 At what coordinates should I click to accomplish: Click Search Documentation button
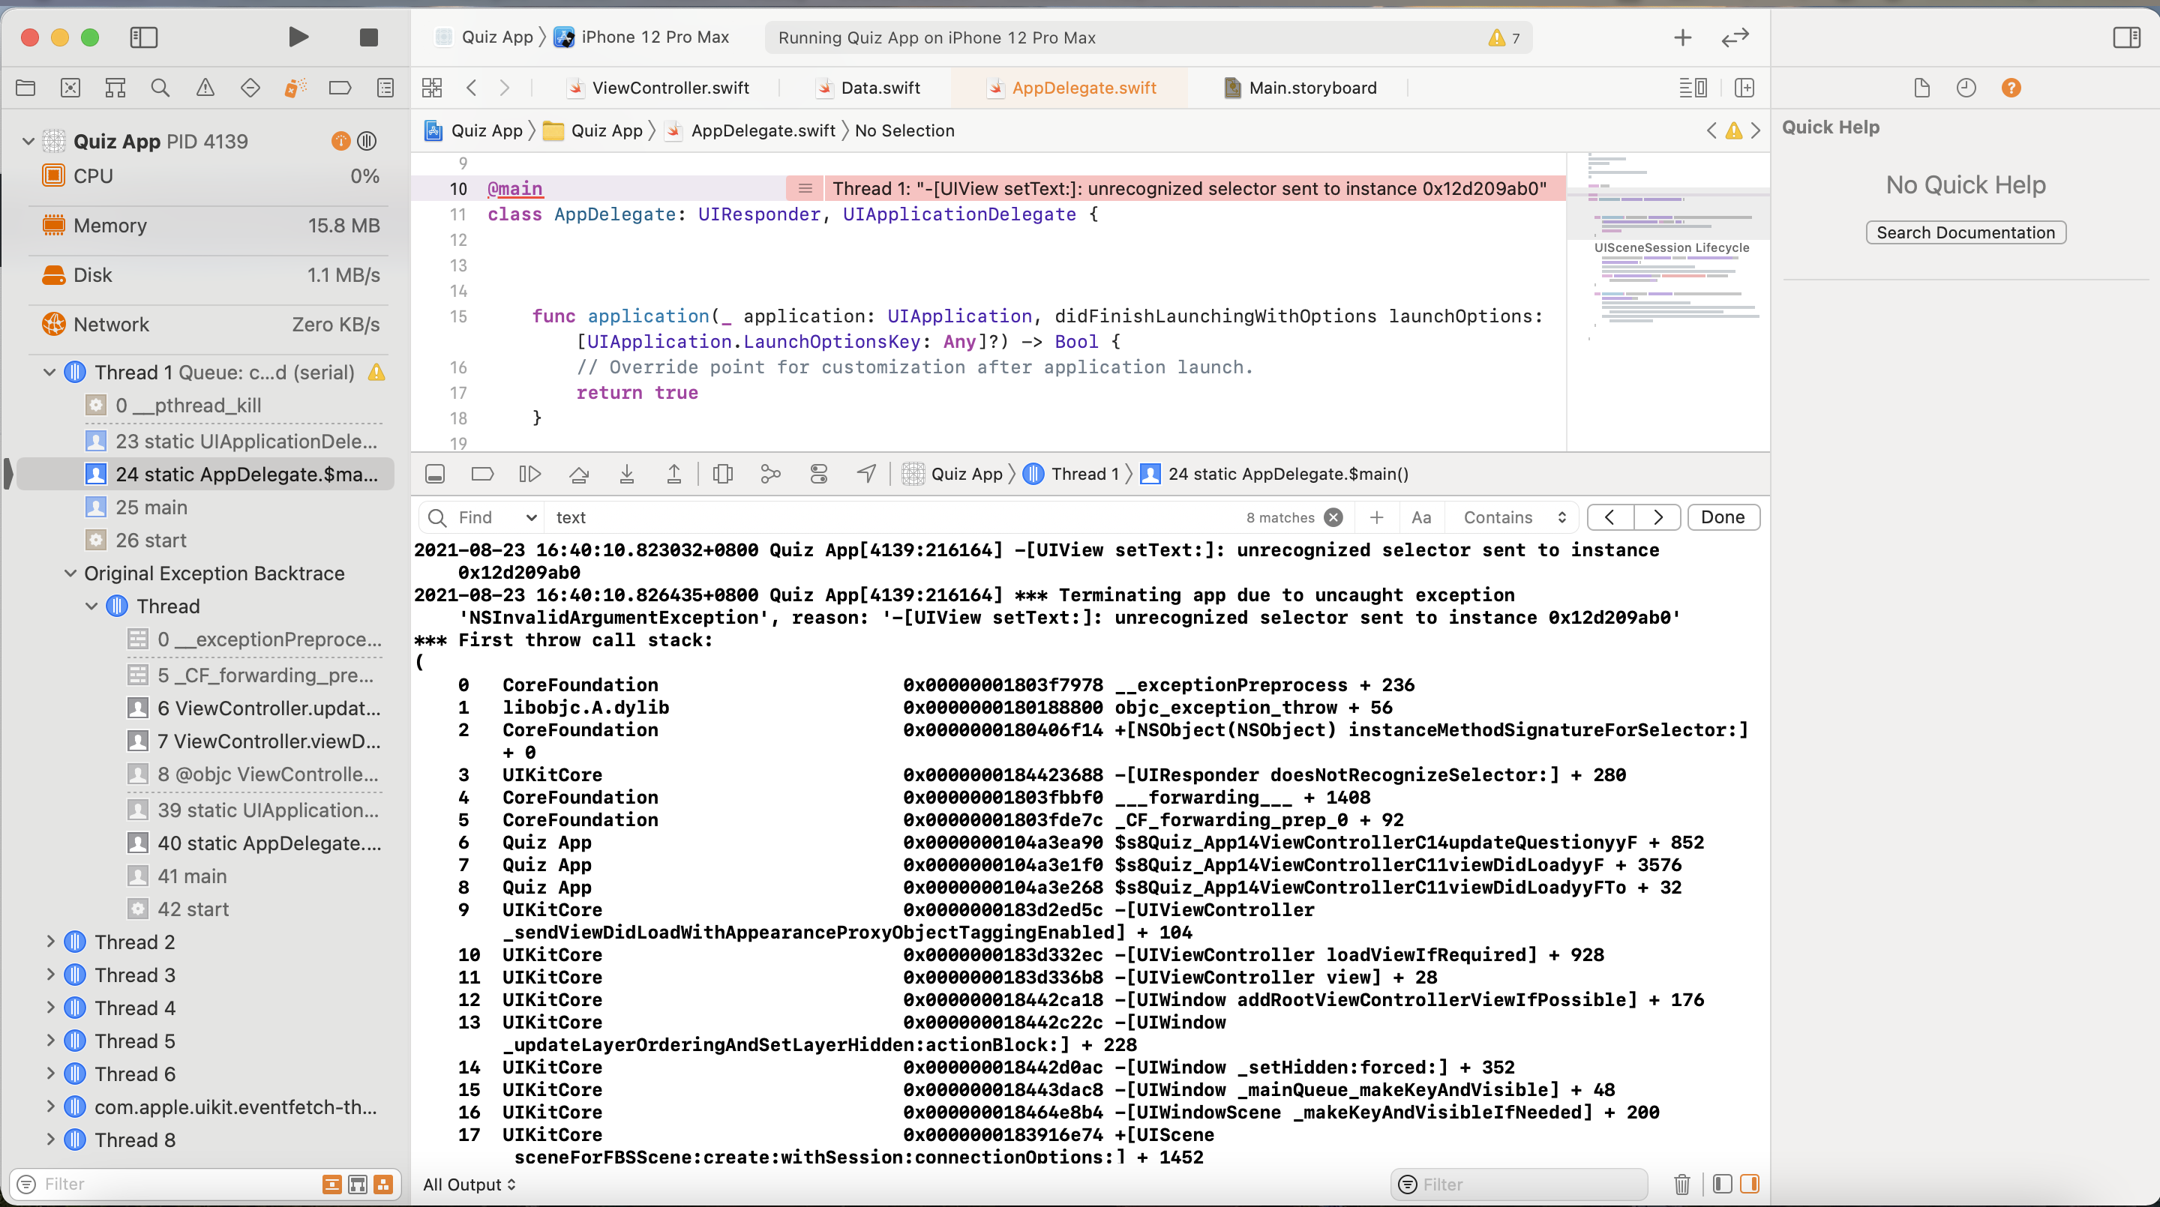(x=1966, y=232)
